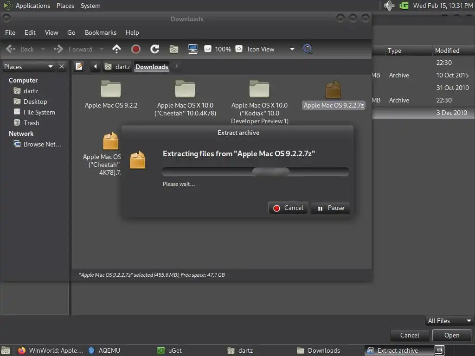This screenshot has height=356, width=475.
Task: Select the row modified 3 Dec 2010
Action: tap(424, 113)
